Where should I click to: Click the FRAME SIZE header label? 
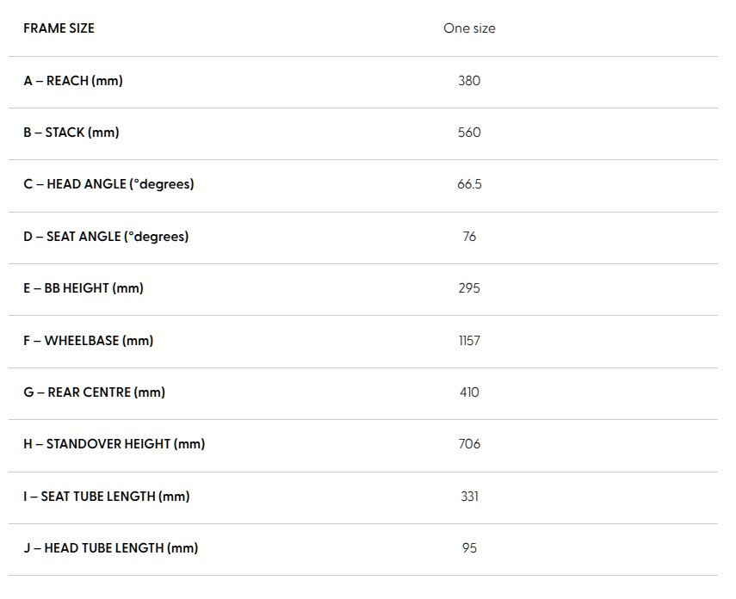pyautogui.click(x=59, y=28)
